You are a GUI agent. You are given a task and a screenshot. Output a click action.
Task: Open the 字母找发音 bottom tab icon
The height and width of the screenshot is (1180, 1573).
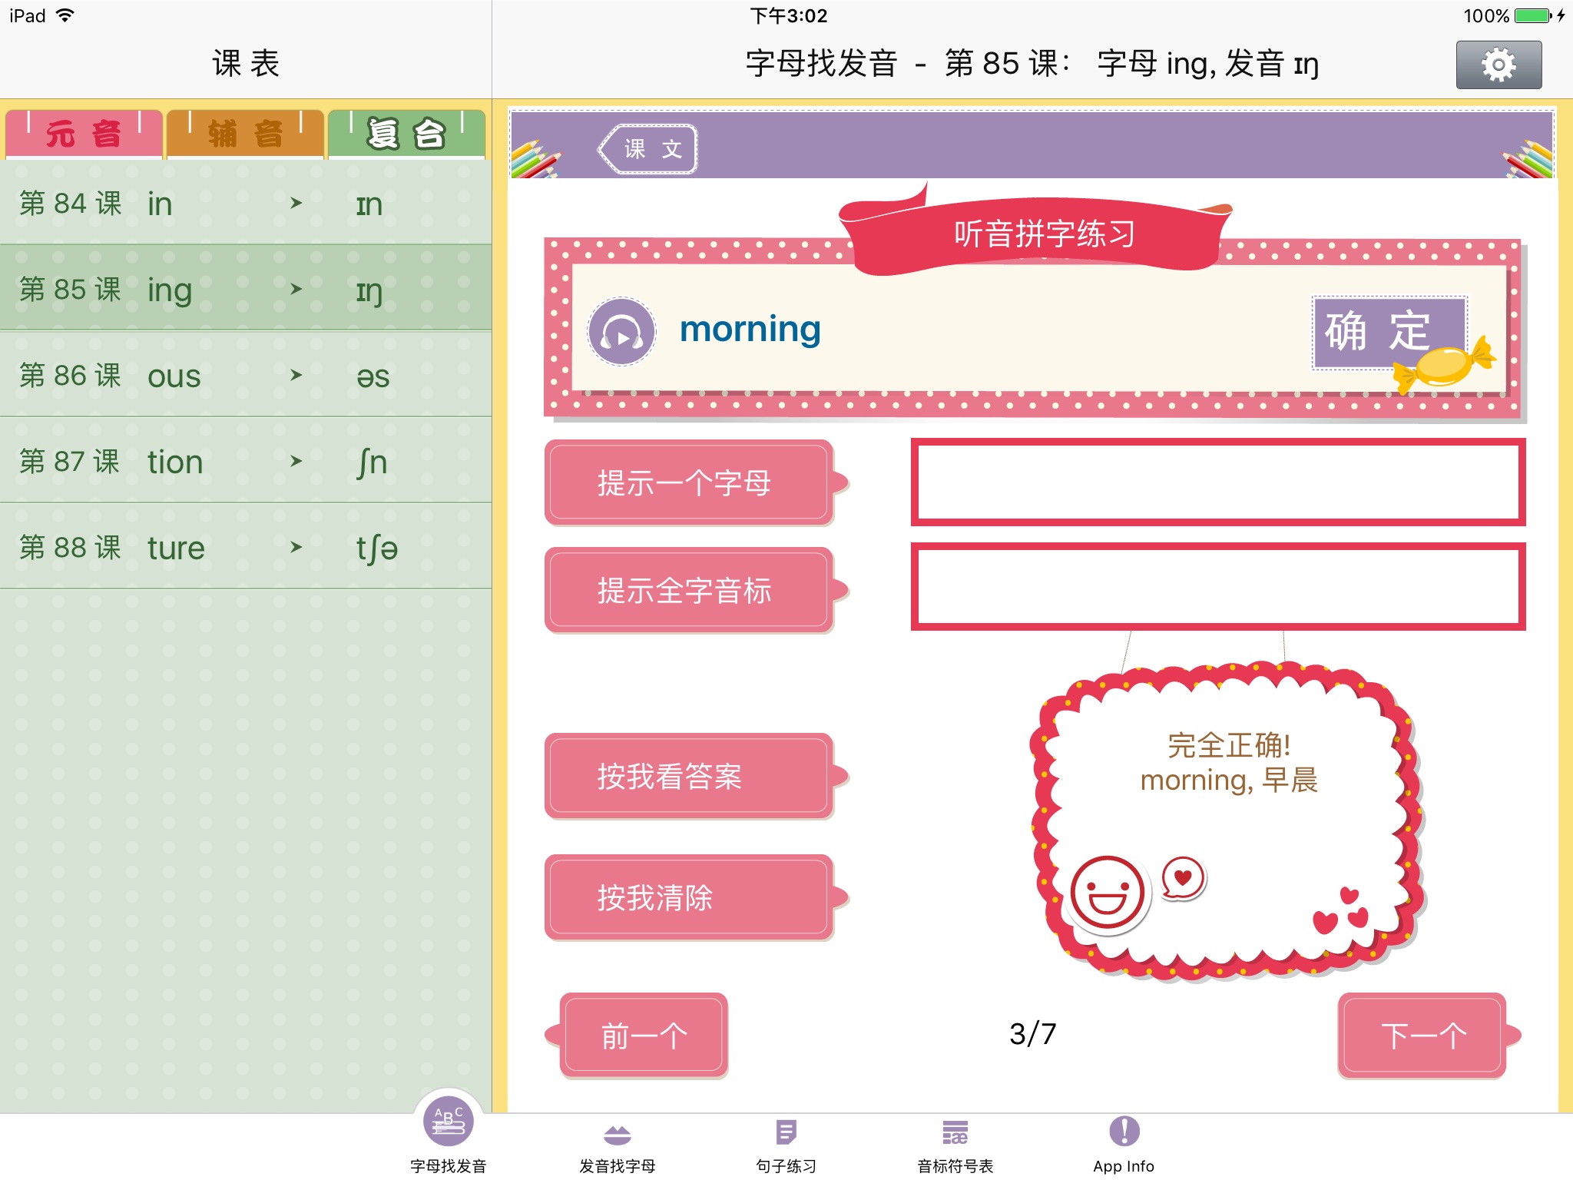click(x=449, y=1122)
